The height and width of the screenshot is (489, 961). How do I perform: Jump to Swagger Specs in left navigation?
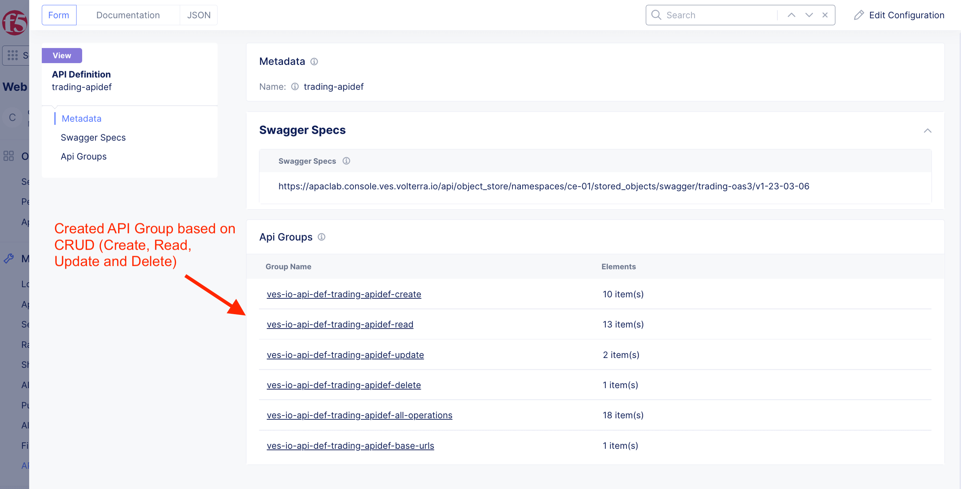click(93, 138)
